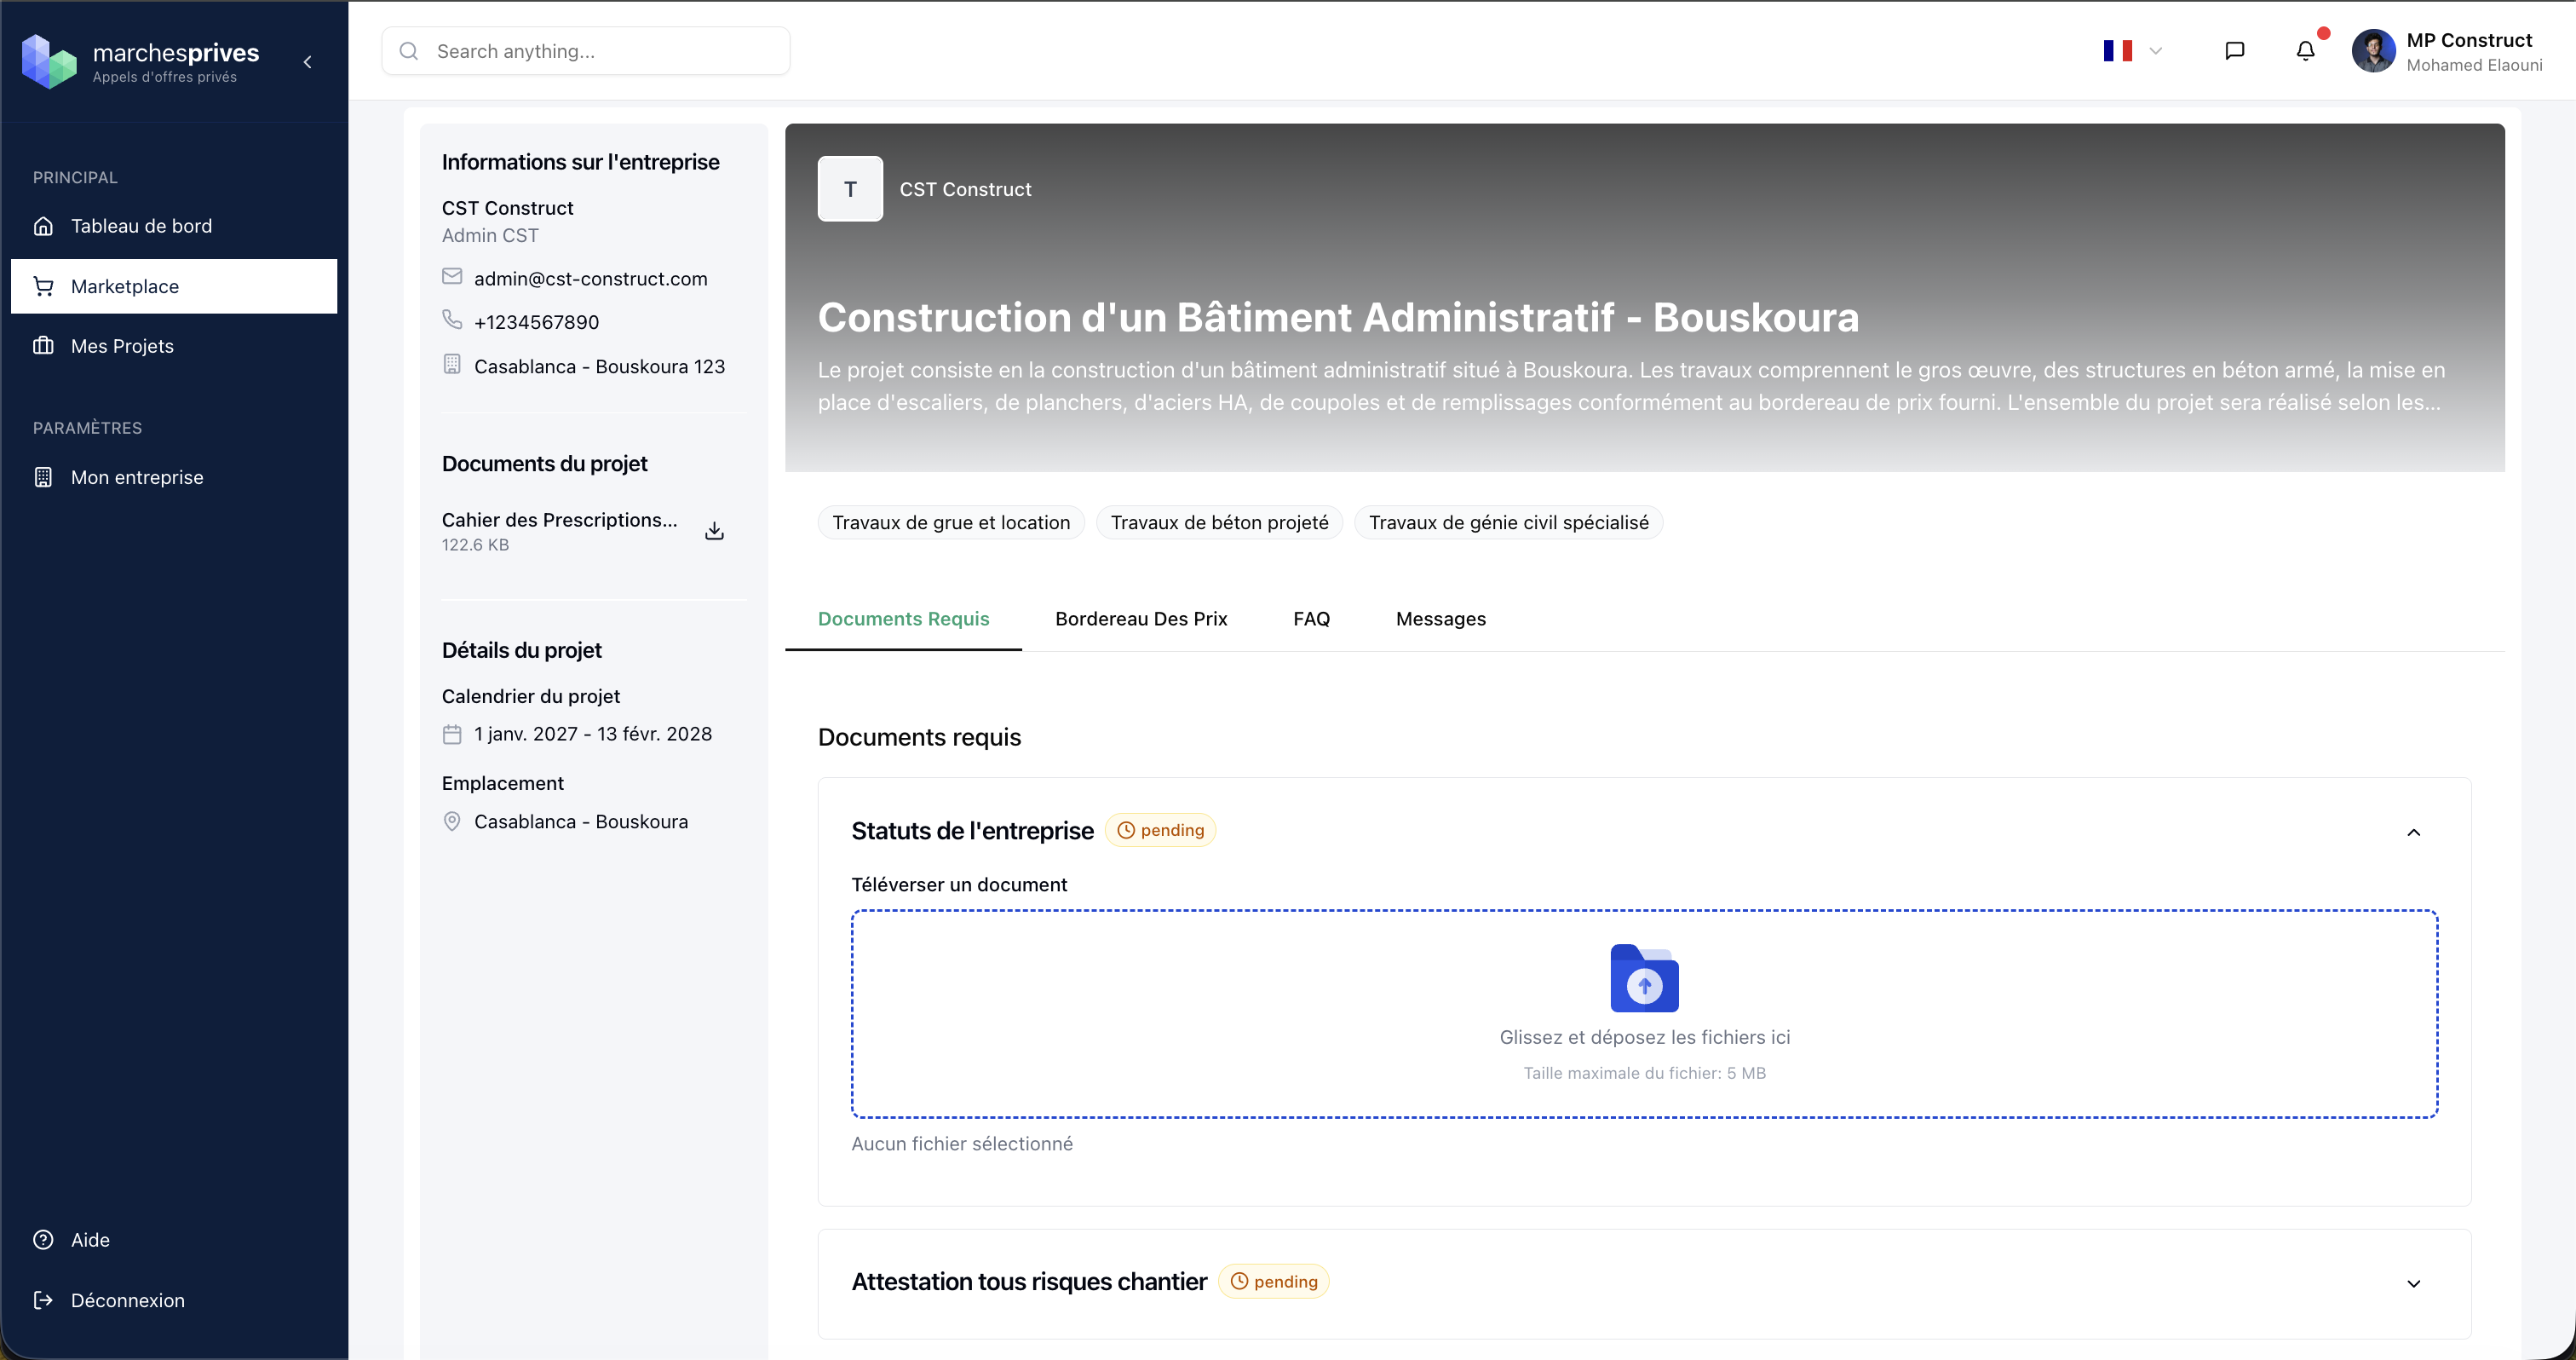Switch to the Bordereau Des Prix tab
This screenshot has width=2576, height=1360.
pyautogui.click(x=1141, y=619)
